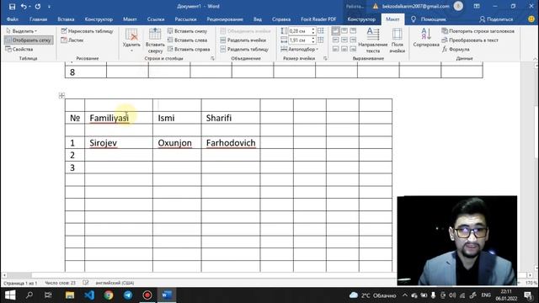The image size is (539, 303).
Task: Click Вставить справа to insert column right
Action: click(189, 49)
